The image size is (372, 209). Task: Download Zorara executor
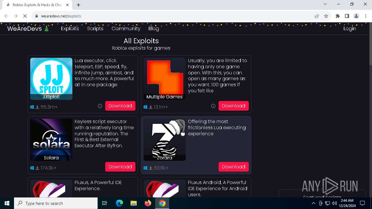[x=234, y=167]
